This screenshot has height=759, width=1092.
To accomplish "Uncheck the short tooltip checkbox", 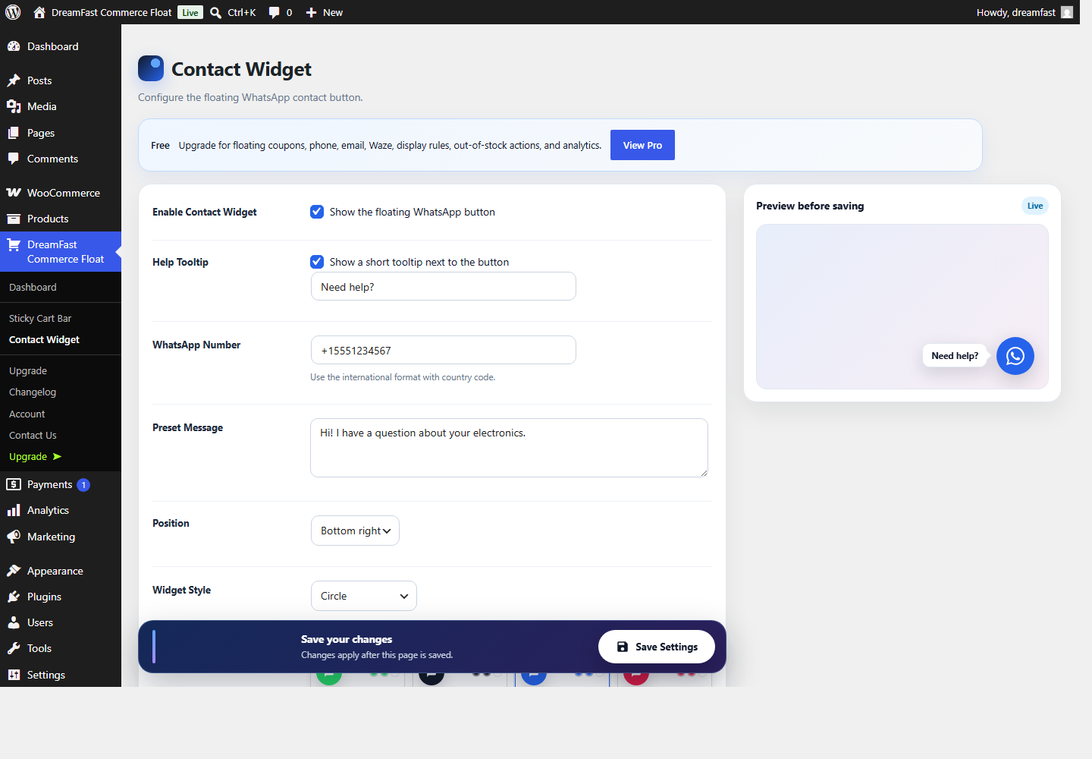I will [317, 262].
